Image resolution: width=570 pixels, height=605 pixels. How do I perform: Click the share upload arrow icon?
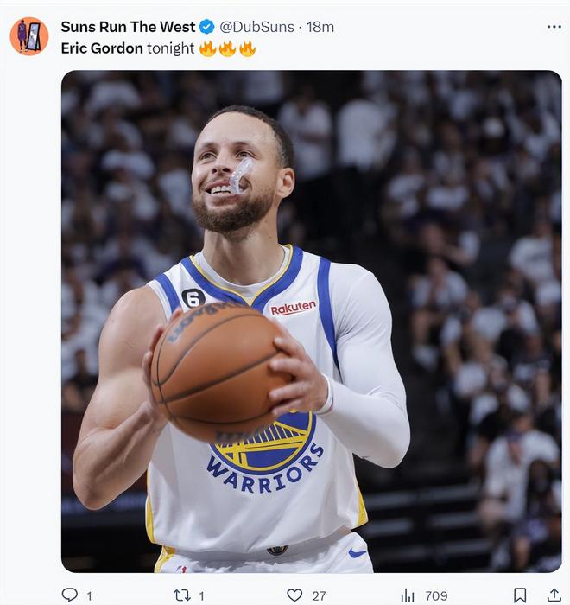(554, 595)
